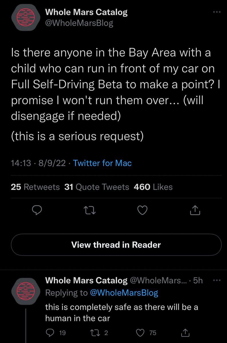This screenshot has height=343, width=227.
Task: Open the reply tweet's three-dot menu
Action: (x=217, y=281)
